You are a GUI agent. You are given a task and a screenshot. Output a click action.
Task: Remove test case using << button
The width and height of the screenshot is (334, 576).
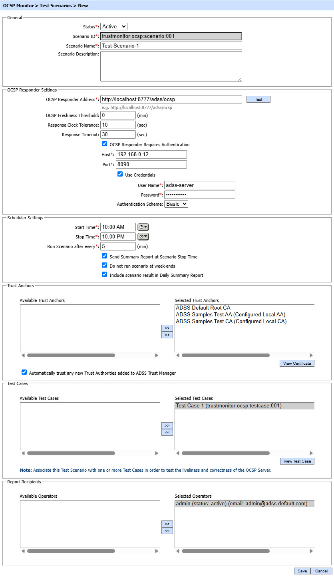pyautogui.click(x=167, y=433)
